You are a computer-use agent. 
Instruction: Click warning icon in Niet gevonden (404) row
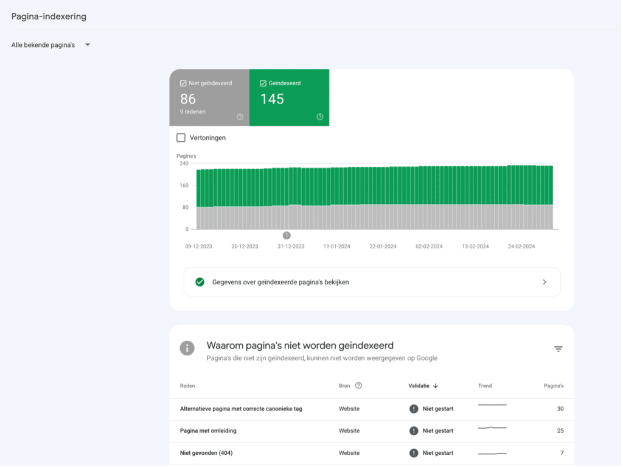point(414,453)
